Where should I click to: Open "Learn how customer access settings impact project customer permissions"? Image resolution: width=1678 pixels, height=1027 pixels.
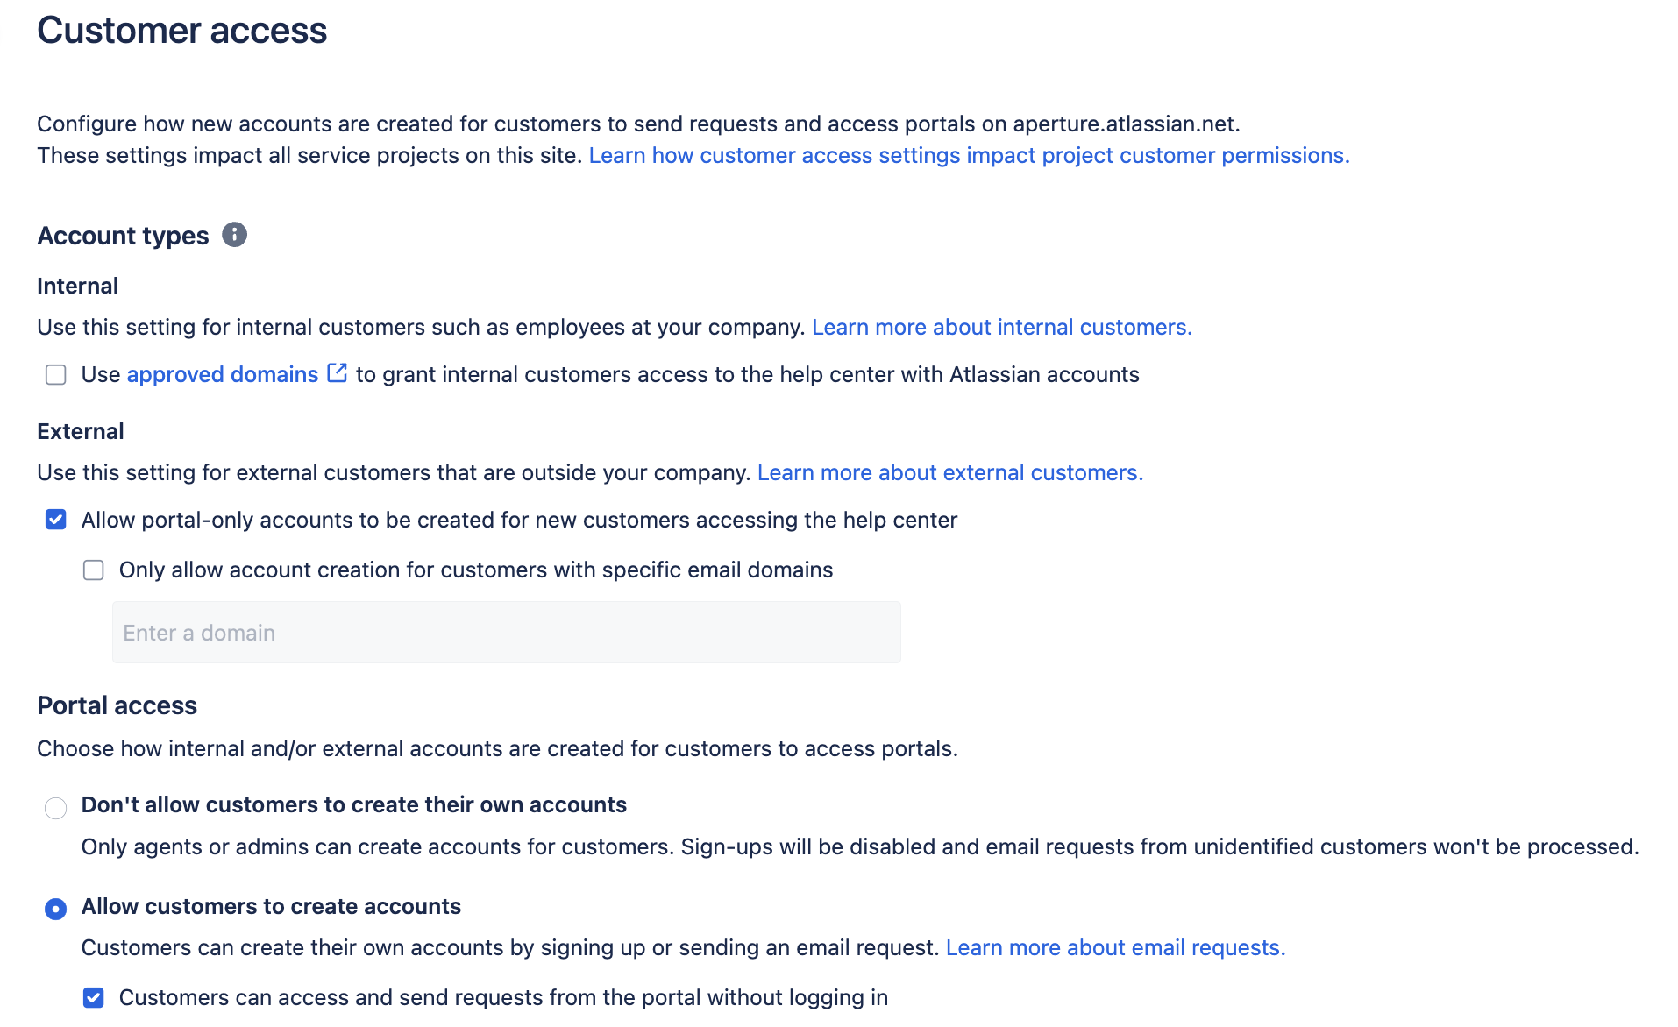[x=970, y=155]
